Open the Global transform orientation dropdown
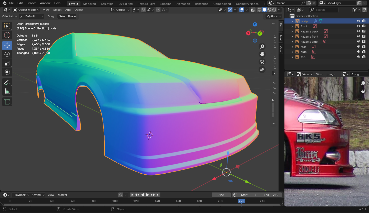The height and width of the screenshot is (213, 369). (120, 10)
